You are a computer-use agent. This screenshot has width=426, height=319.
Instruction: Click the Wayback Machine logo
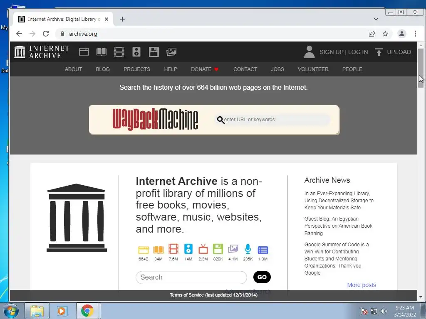(155, 119)
